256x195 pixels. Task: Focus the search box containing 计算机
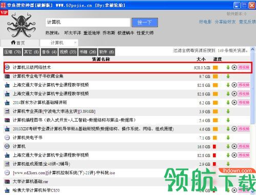coord(88,22)
